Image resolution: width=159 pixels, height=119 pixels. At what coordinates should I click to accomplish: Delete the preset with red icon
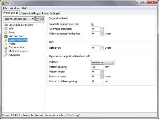43,19
